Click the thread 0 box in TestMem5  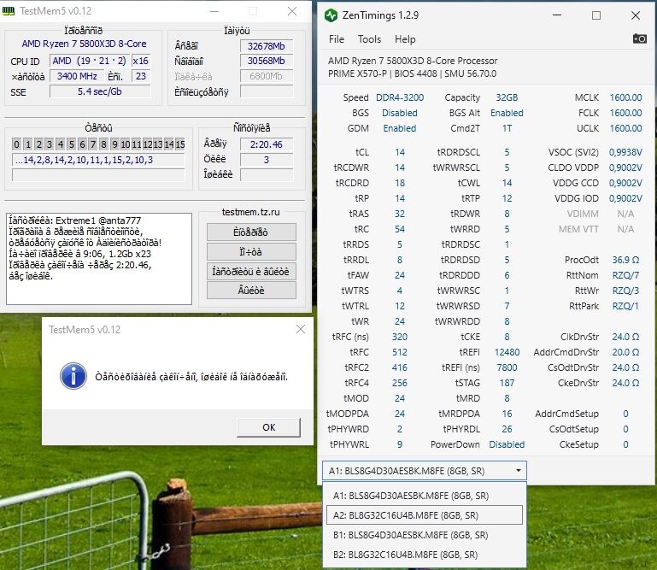point(16,144)
